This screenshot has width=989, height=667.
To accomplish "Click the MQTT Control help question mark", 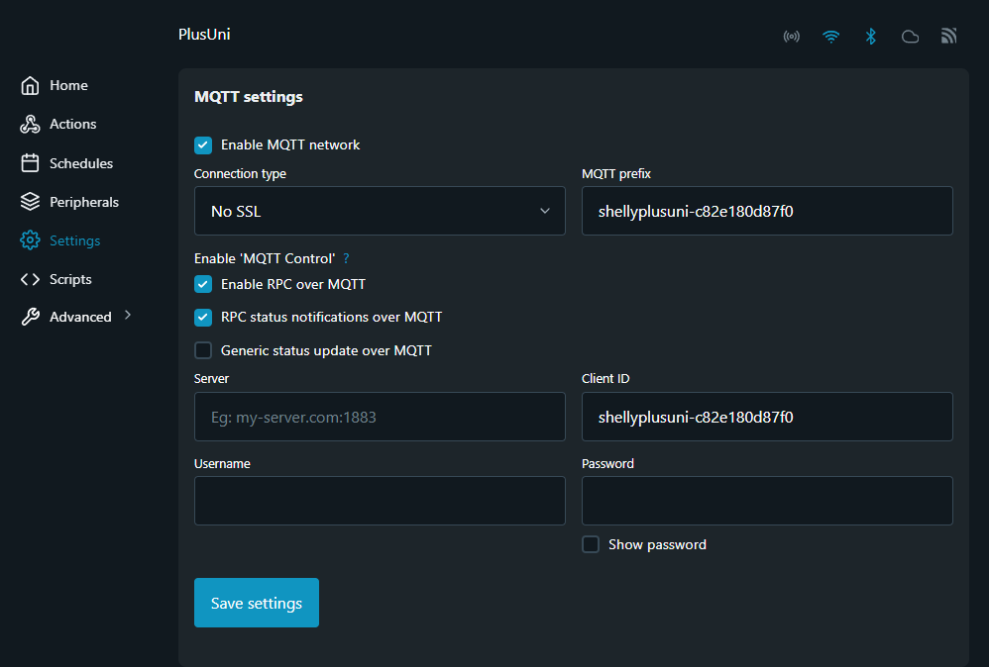I will [347, 258].
